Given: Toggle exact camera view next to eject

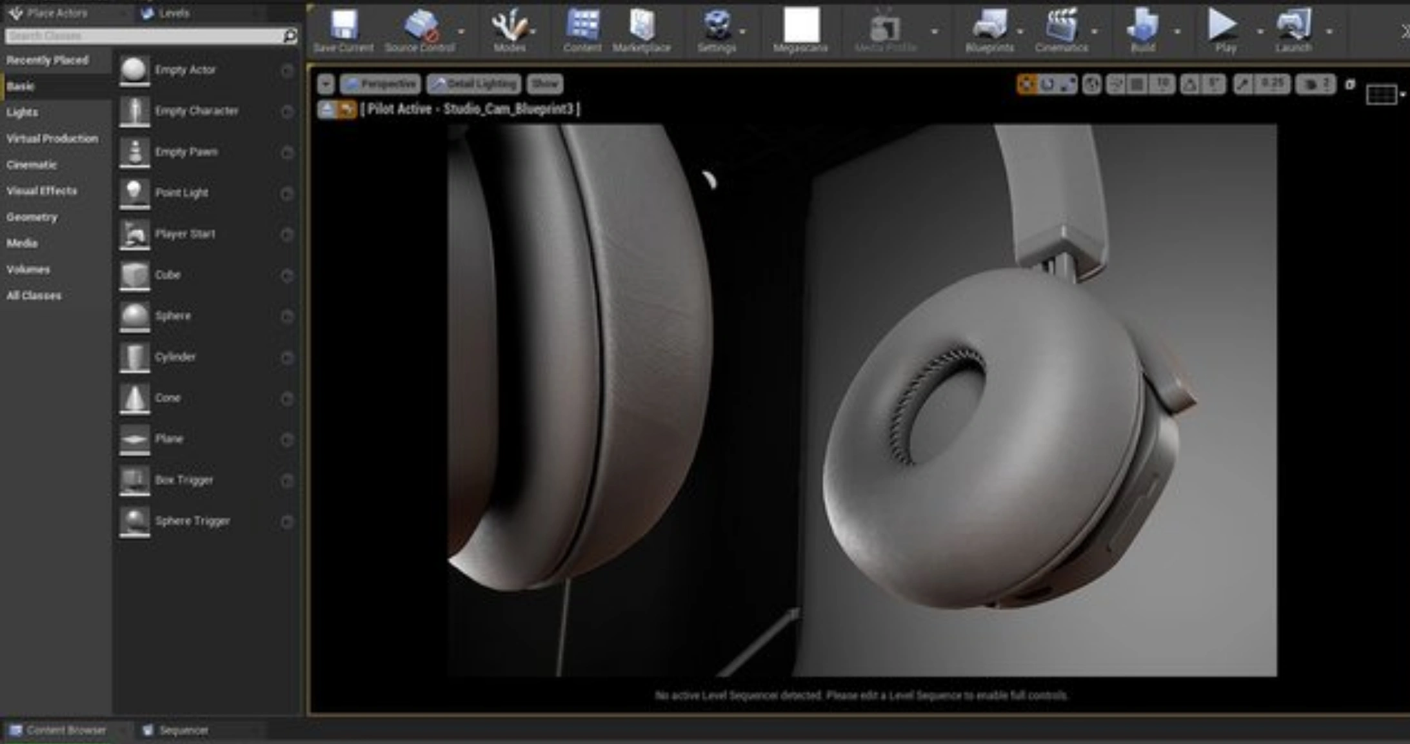Looking at the screenshot, I should pos(347,110).
